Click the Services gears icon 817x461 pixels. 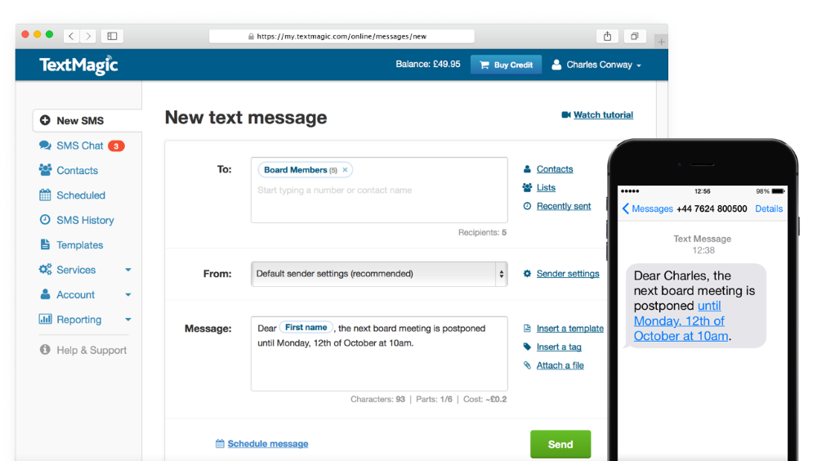point(45,270)
